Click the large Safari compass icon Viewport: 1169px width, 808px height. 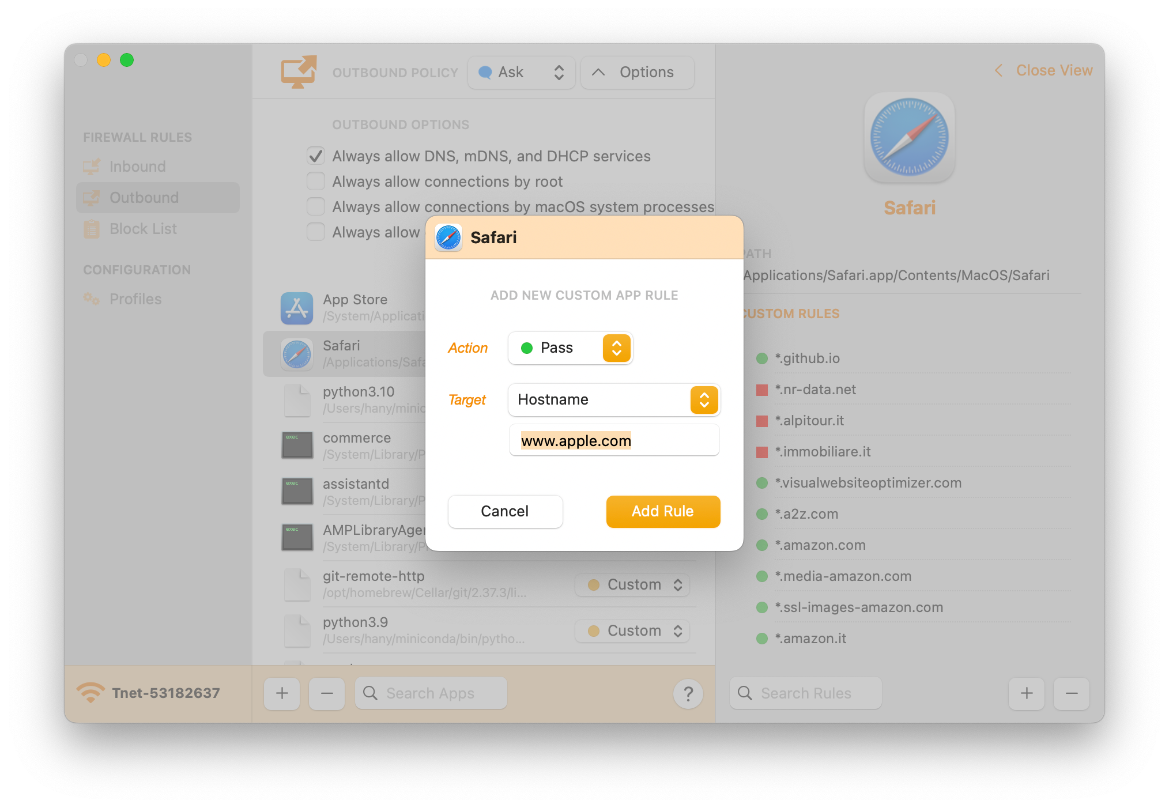tap(909, 137)
